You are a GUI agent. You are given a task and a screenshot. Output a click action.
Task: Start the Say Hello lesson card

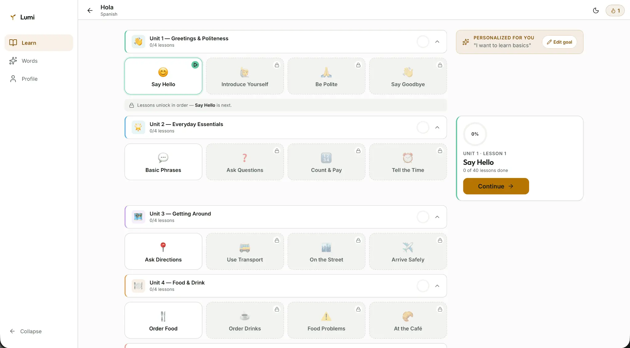(x=163, y=76)
